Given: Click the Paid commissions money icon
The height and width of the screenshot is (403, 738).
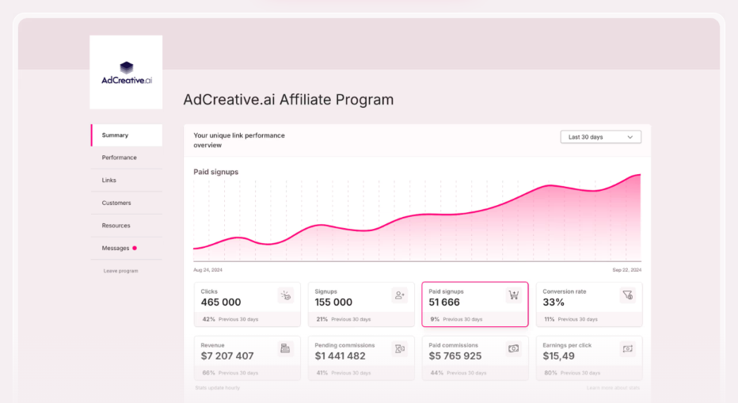Looking at the screenshot, I should click(x=513, y=349).
